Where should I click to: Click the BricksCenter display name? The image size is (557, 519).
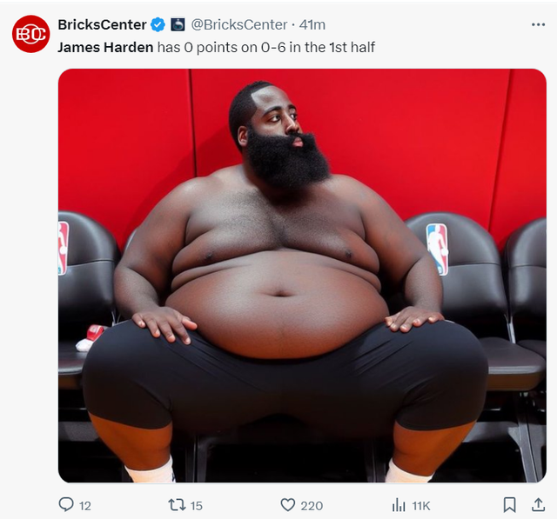click(x=102, y=25)
